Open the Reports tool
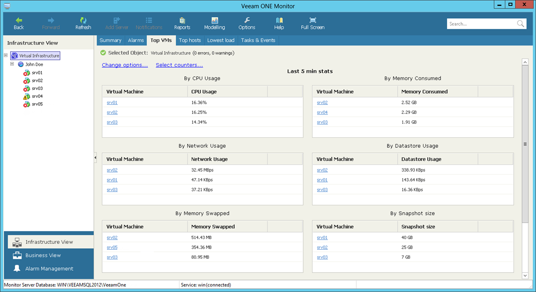 [182, 24]
